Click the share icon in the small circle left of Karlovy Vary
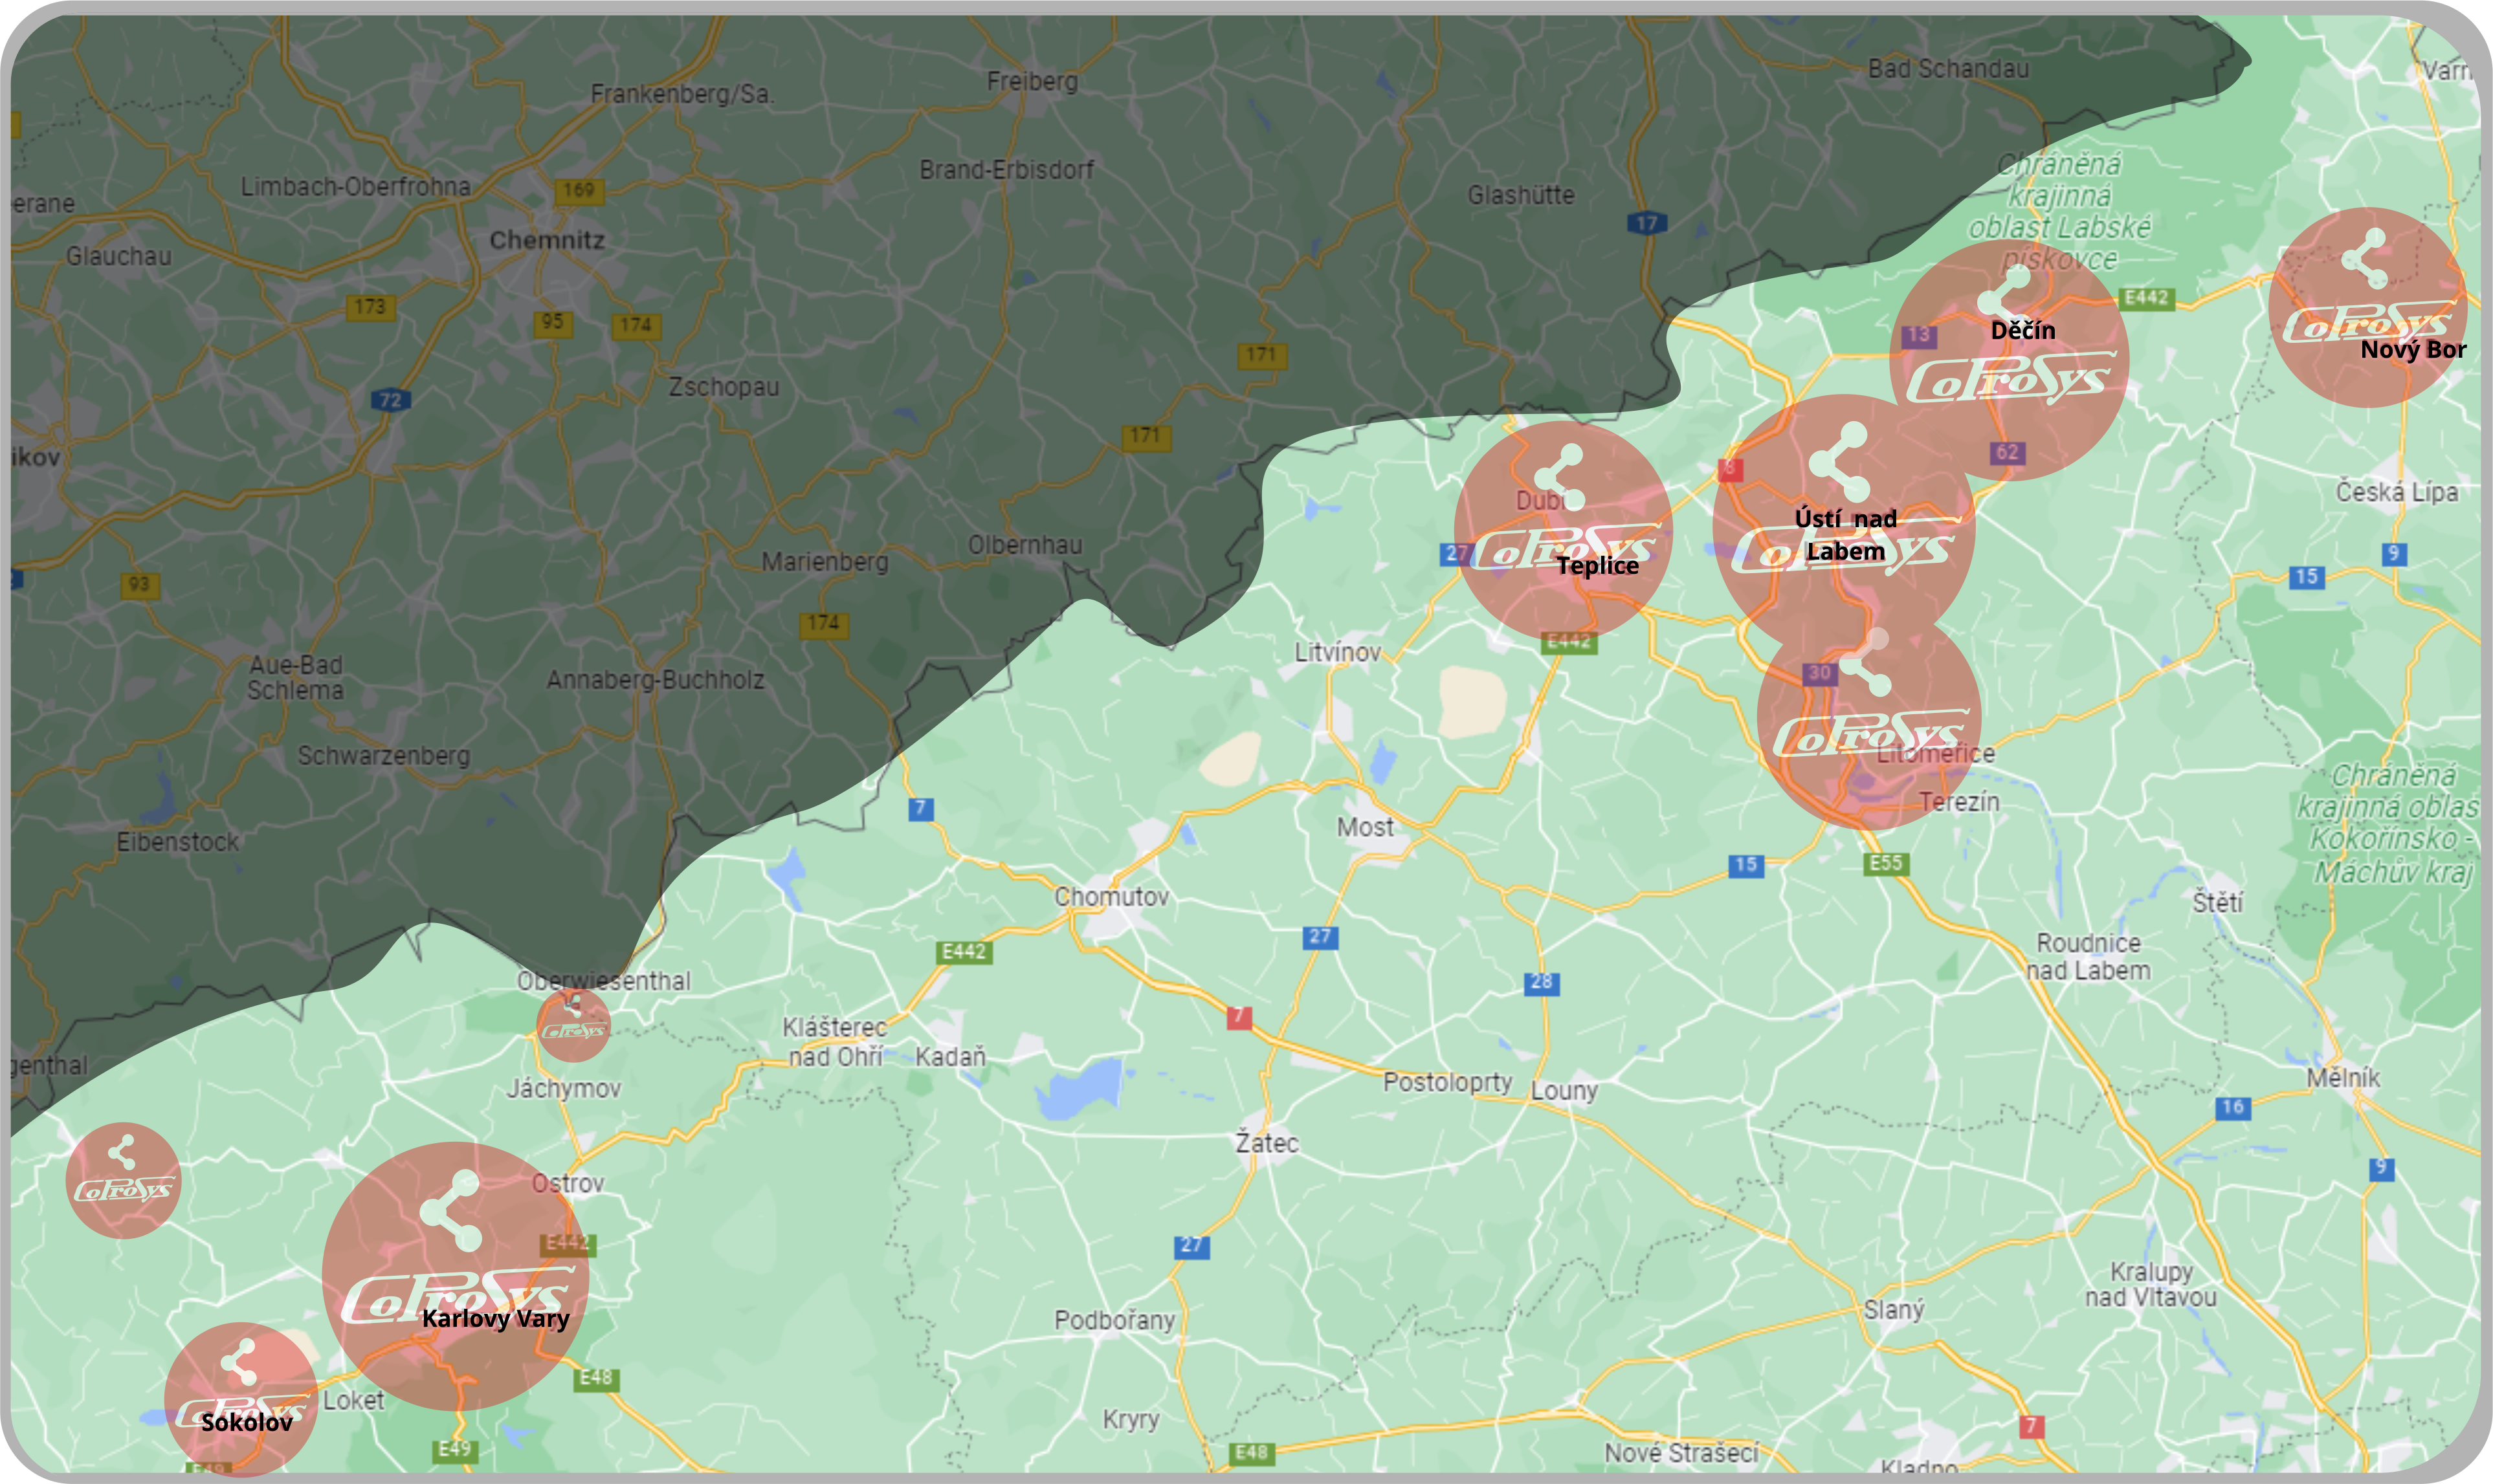 122,1152
